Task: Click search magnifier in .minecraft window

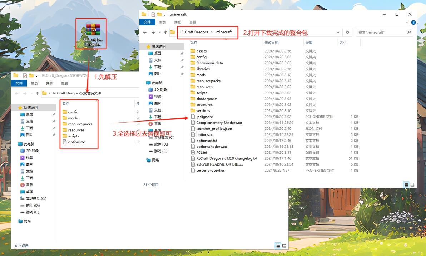Action: (409, 32)
